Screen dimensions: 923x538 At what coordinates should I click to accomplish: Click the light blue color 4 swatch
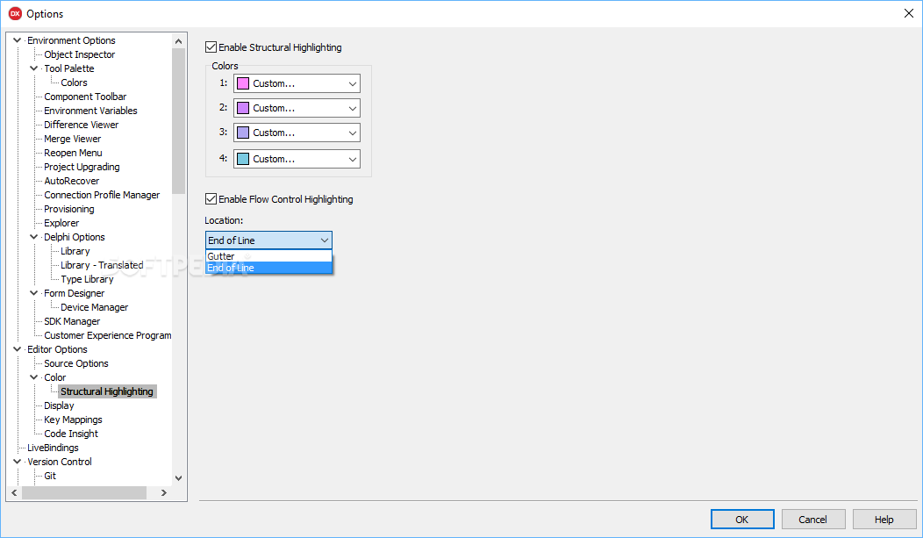pyautogui.click(x=242, y=159)
